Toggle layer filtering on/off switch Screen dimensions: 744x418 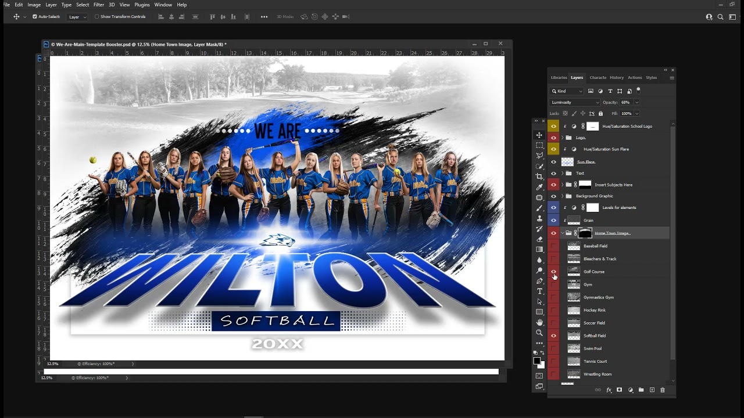point(638,90)
